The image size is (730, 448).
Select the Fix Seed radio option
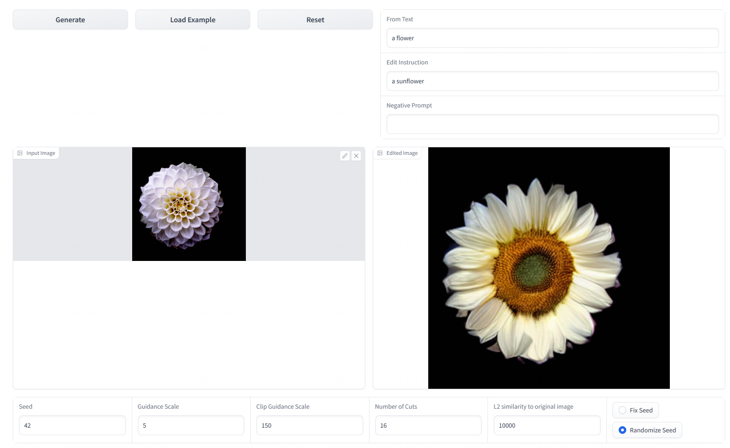click(635, 410)
